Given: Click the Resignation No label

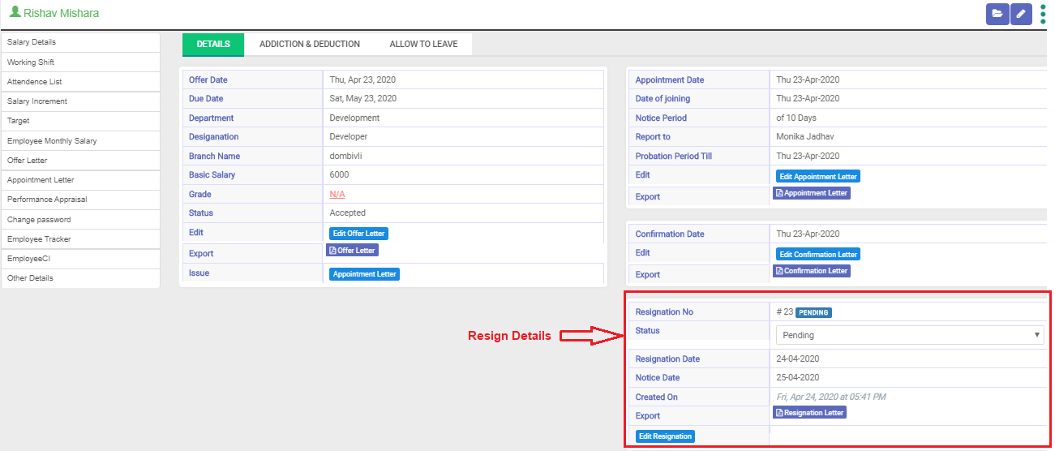Looking at the screenshot, I should [x=664, y=312].
